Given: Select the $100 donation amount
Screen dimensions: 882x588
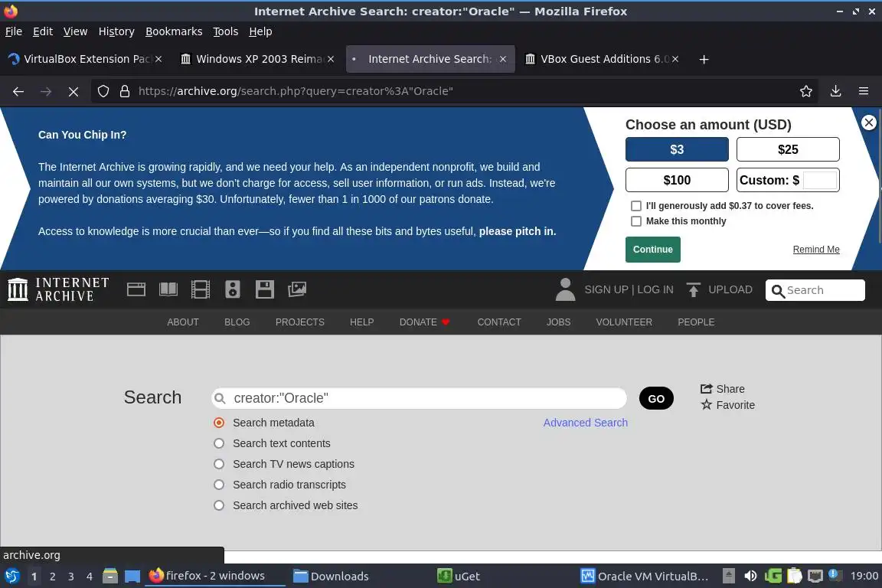Looking at the screenshot, I should click(x=677, y=180).
